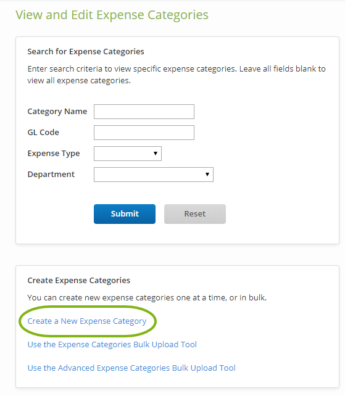Click the Search for Expense Categories heading

[x=86, y=52]
